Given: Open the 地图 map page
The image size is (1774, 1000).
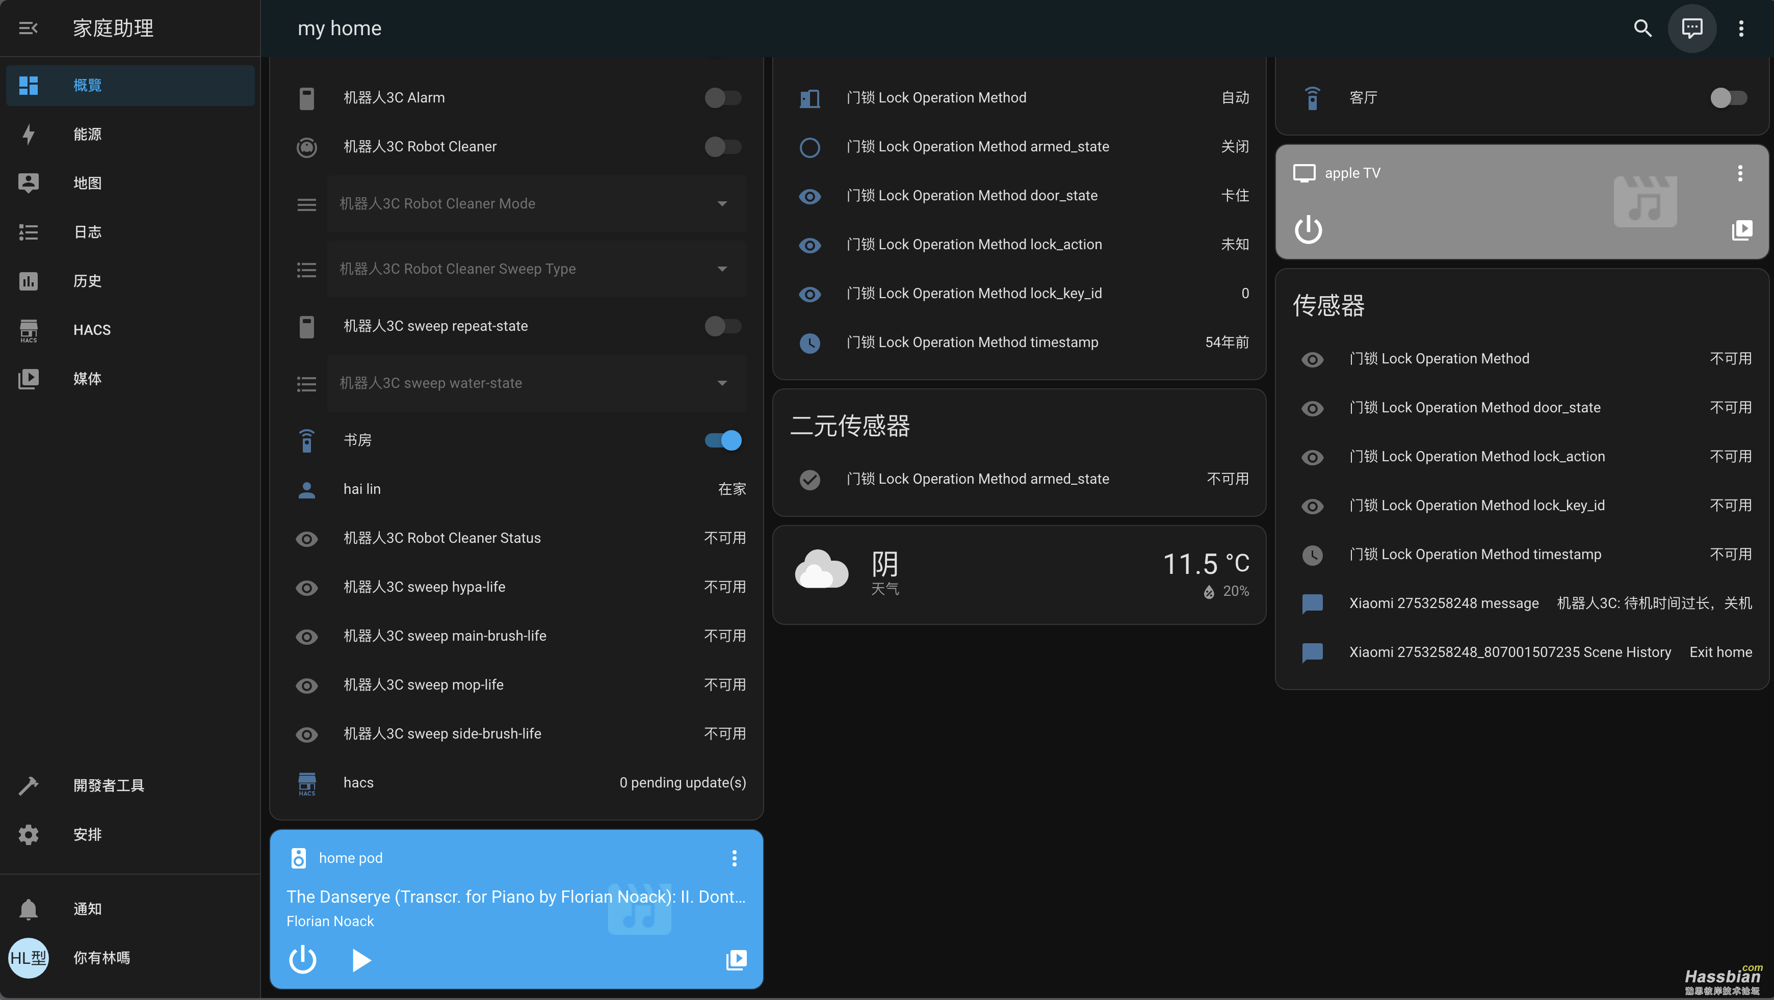Looking at the screenshot, I should coord(130,183).
